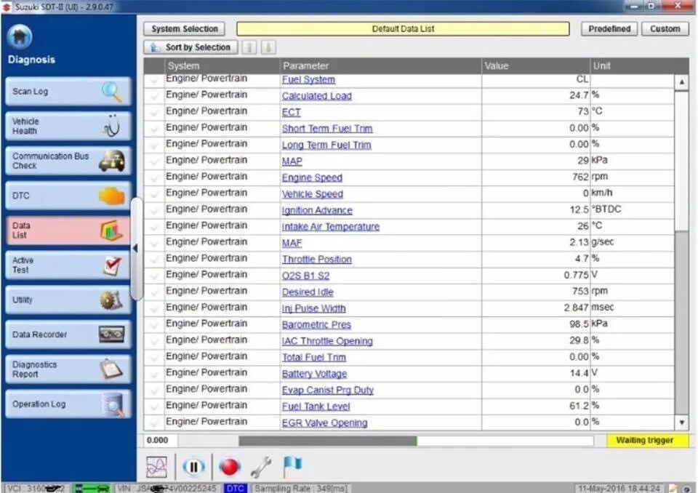This screenshot has width=698, height=493.
Task: Click the data list scrollbar up arrow
Action: click(681, 82)
